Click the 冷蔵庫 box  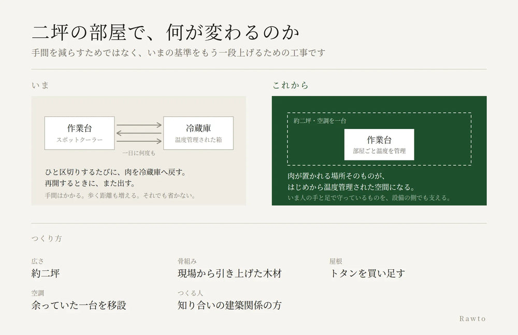click(x=198, y=133)
